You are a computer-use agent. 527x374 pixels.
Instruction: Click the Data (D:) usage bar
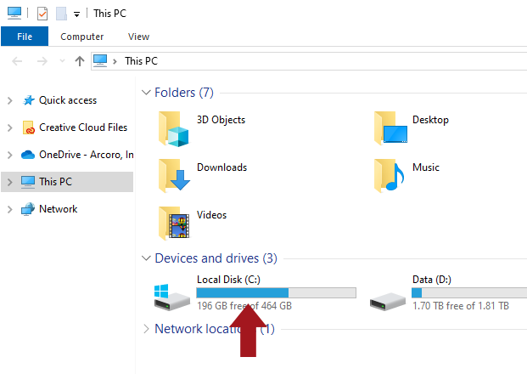click(469, 292)
